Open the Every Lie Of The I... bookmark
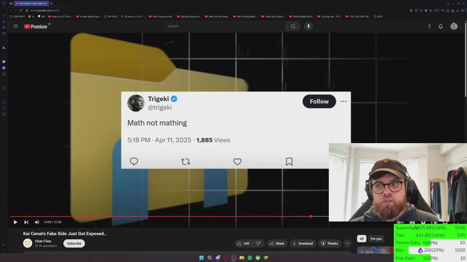This screenshot has height=262, width=467. 61,16
